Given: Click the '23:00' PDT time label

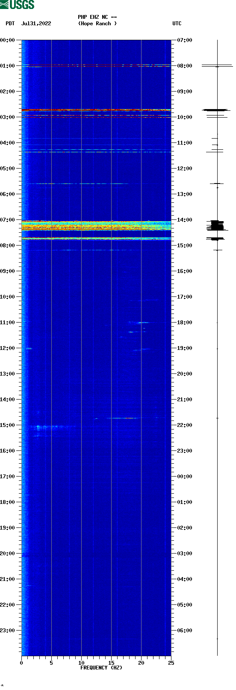Looking at the screenshot, I should click(x=8, y=631).
